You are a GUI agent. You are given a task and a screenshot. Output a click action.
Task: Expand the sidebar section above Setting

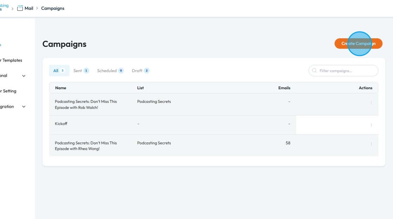coord(24,76)
